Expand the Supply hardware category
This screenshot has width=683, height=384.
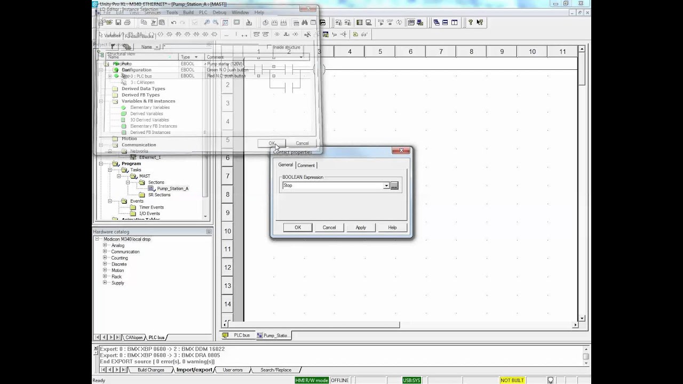[x=105, y=283]
